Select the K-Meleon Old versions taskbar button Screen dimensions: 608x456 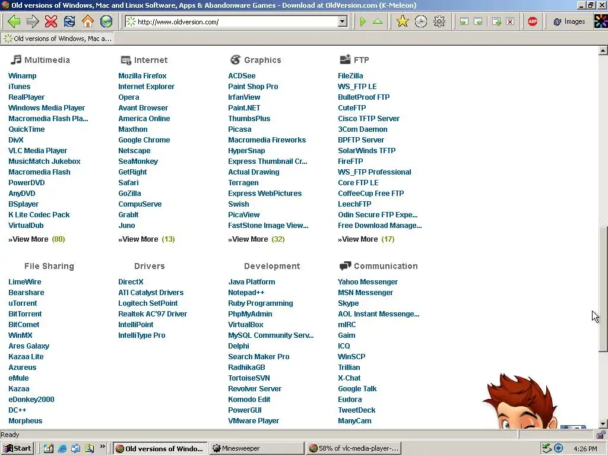point(160,448)
